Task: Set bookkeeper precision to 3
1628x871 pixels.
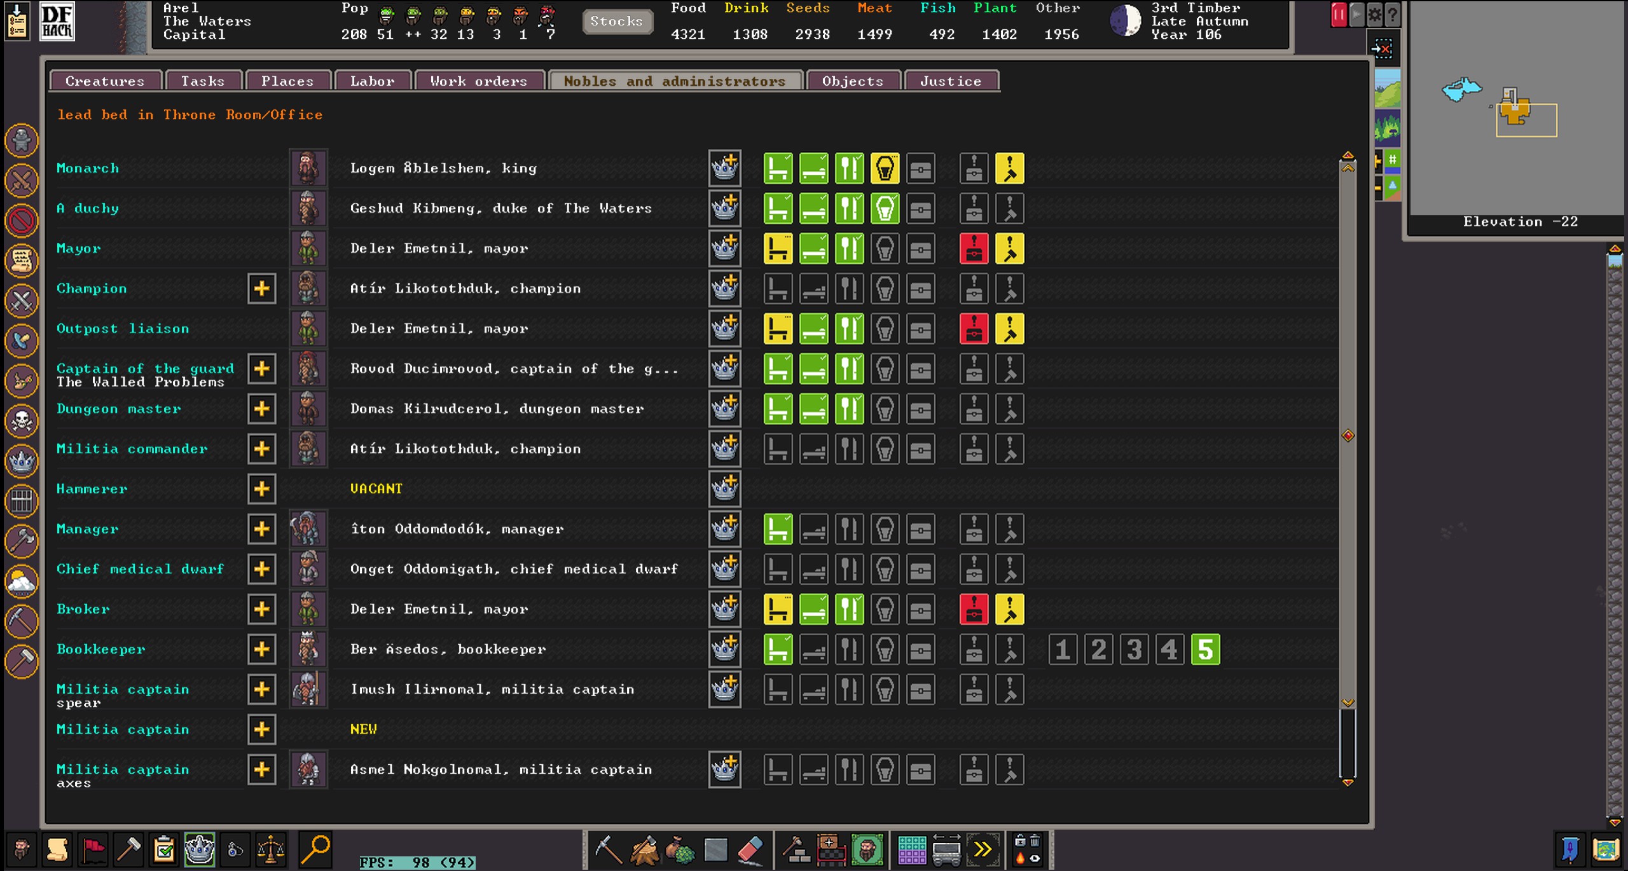Action: click(x=1134, y=650)
